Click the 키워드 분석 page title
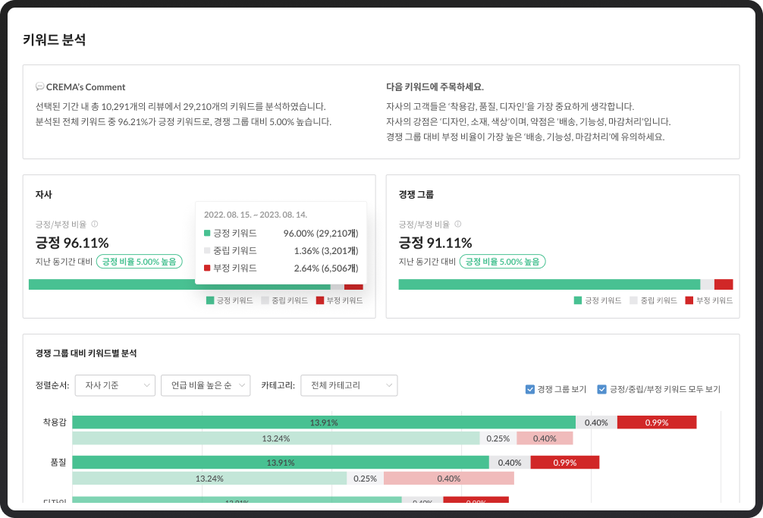Image resolution: width=763 pixels, height=518 pixels. [54, 39]
